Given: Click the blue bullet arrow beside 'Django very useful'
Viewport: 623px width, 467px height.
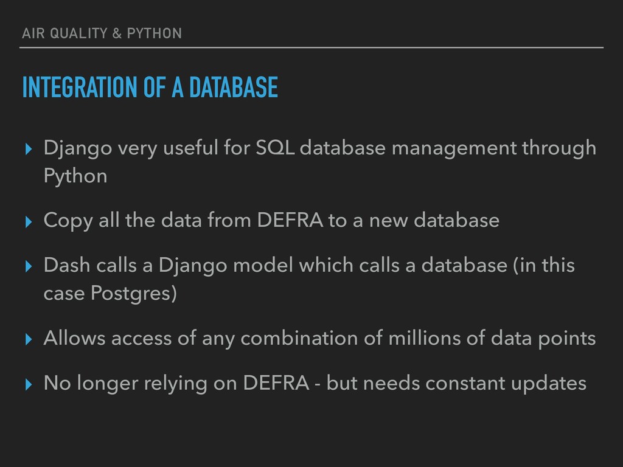Looking at the screenshot, I should [29, 150].
